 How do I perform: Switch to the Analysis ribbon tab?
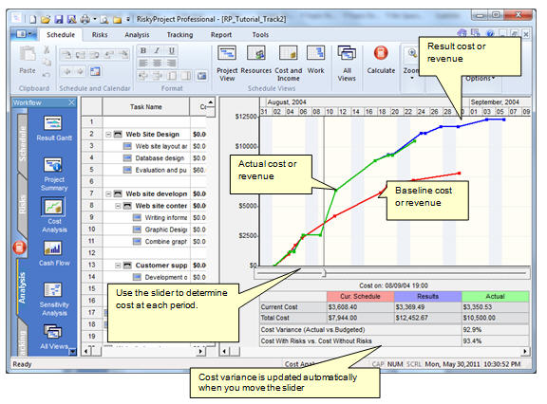[x=137, y=35]
